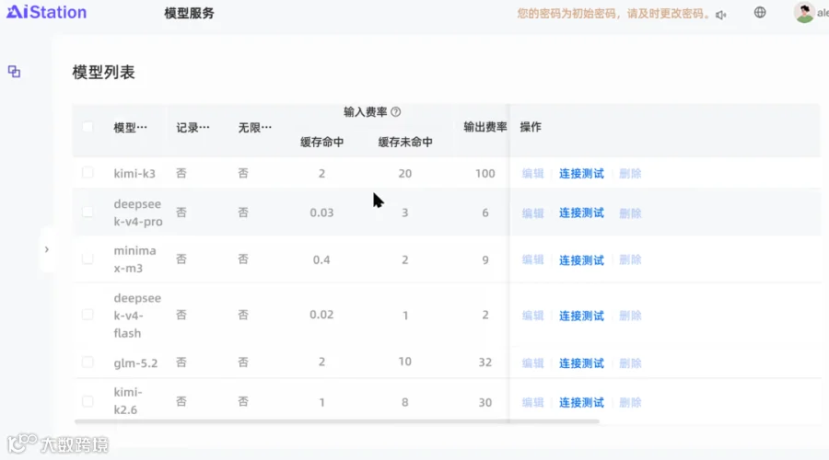
Task: Click kimi-k3 cache miss value 20
Action: point(405,173)
